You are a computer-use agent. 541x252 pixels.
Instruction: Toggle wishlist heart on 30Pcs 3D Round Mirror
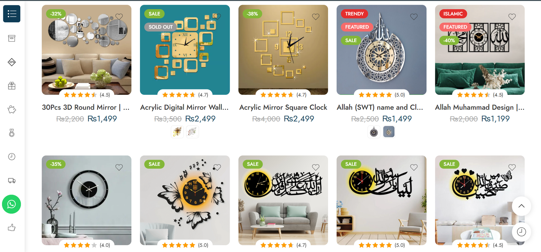119,17
